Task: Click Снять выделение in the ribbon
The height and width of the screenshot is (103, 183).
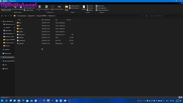Action: (101, 8)
